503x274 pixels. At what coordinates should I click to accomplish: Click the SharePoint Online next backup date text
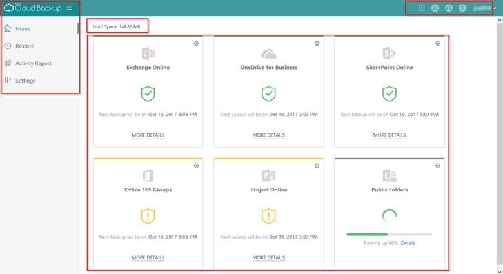coord(389,114)
